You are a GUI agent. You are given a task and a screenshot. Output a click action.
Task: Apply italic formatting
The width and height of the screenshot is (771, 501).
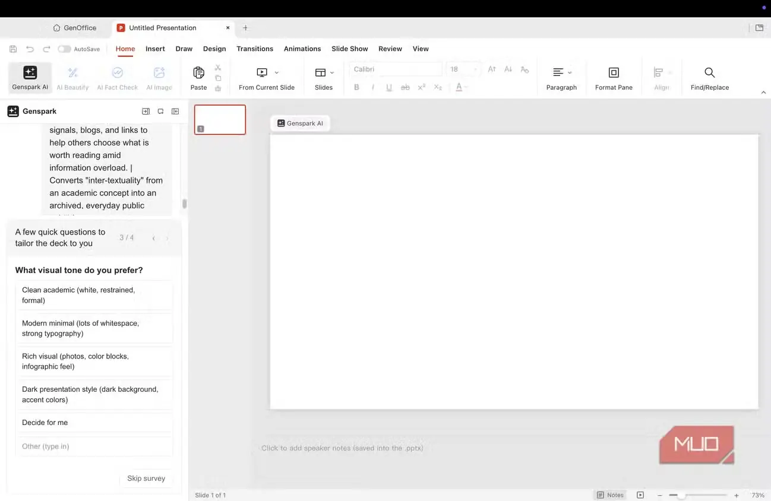coord(372,87)
